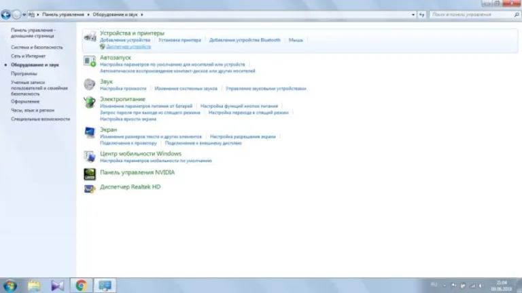Click Настройка яркости экрана link

pos(128,119)
